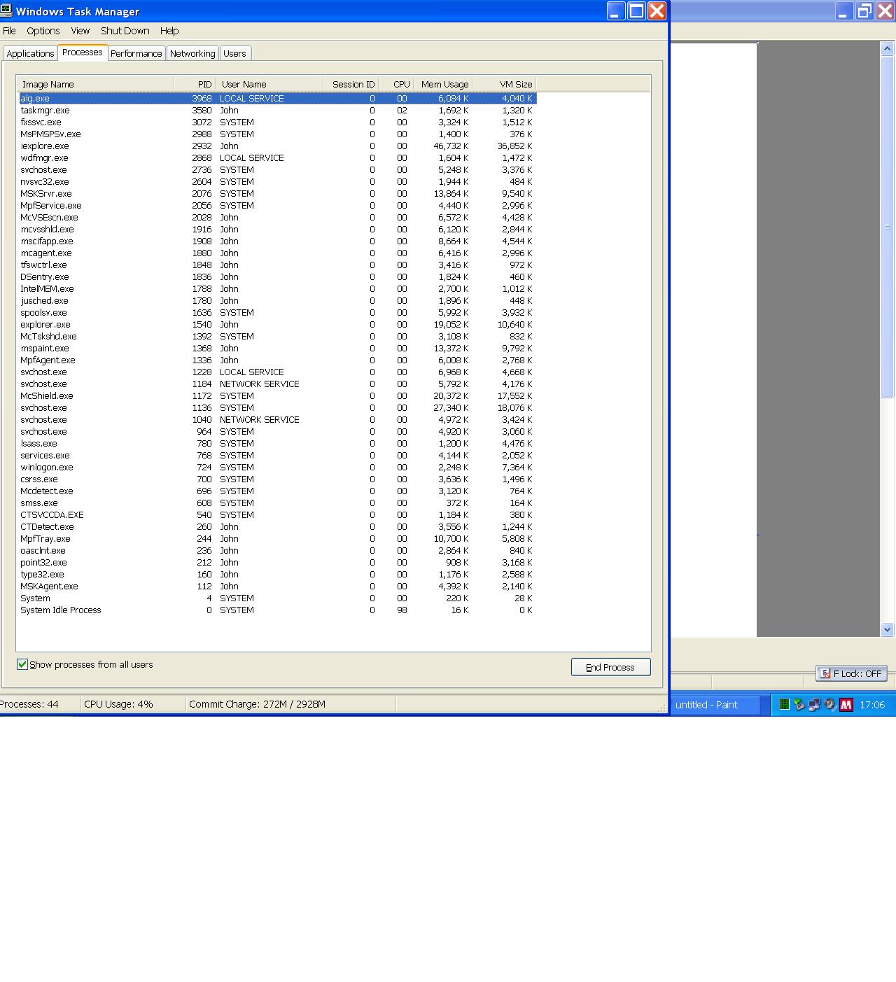This screenshot has width=896, height=982.
Task: Go to the Performance tab
Action: (136, 53)
